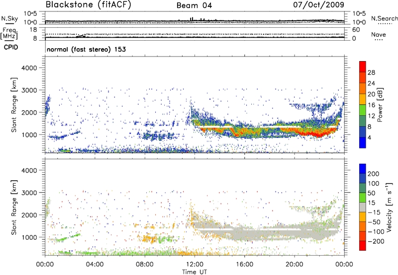Click the "3000" range tick in power panel
Viewport: 398px width, 275px height.
tap(29, 90)
